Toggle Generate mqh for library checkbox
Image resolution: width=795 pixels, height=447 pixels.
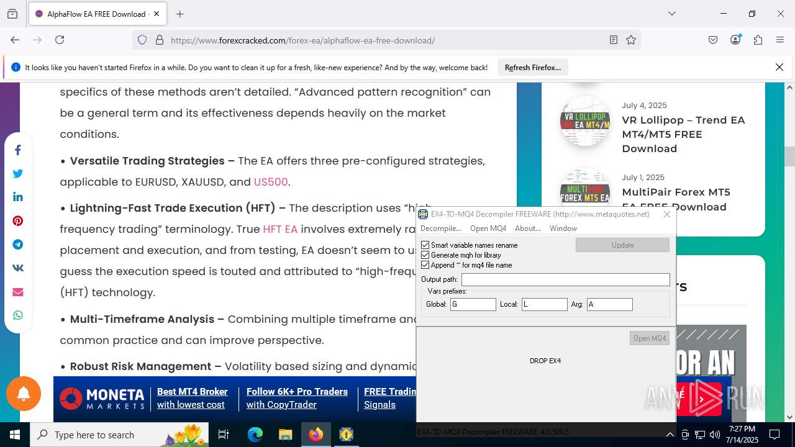(425, 255)
